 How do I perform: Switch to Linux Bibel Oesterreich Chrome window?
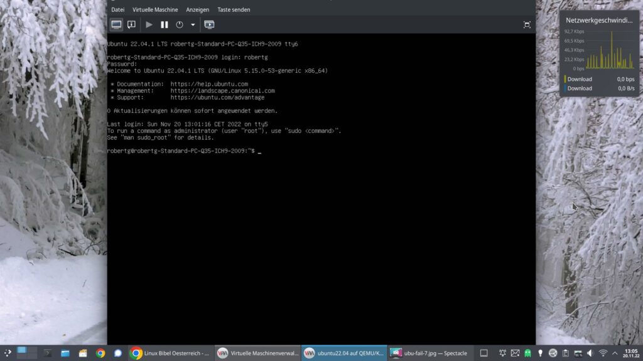pyautogui.click(x=170, y=353)
